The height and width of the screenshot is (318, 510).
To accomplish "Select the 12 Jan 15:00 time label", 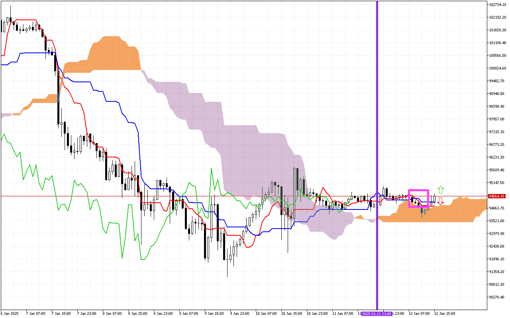I will (445, 314).
